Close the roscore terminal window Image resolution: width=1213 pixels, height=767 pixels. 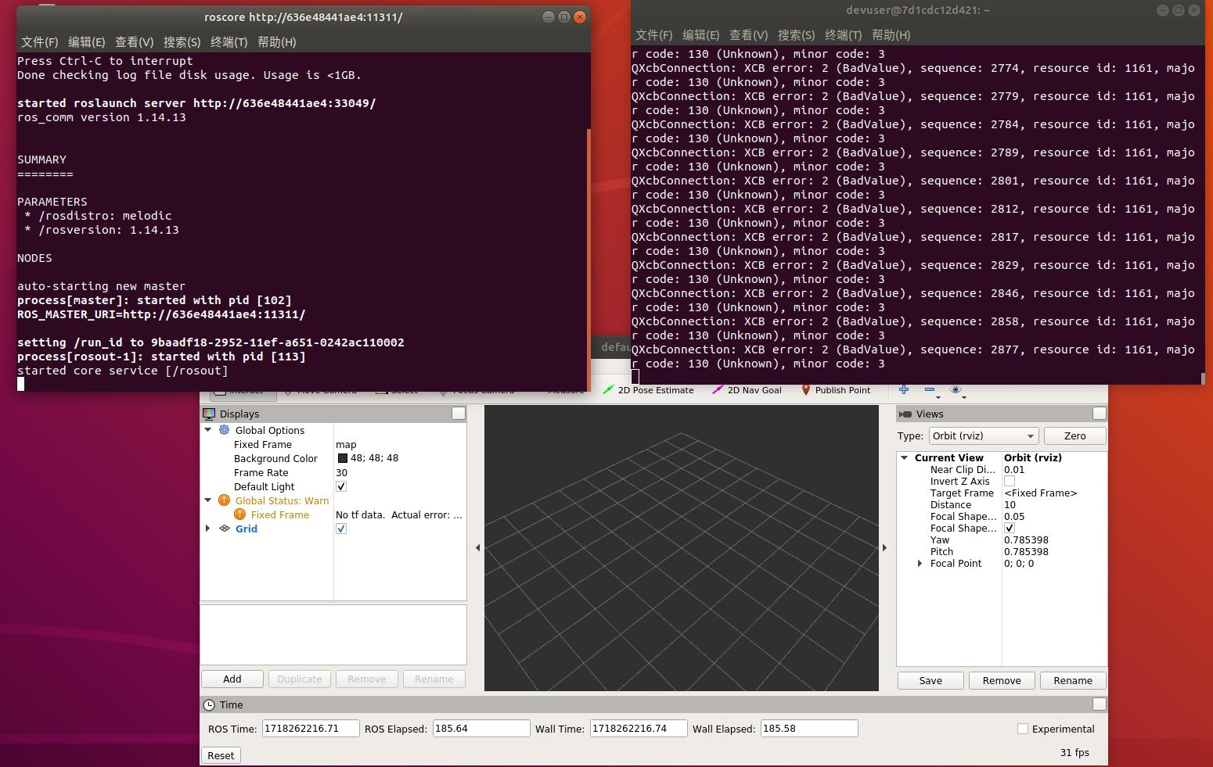click(x=580, y=17)
